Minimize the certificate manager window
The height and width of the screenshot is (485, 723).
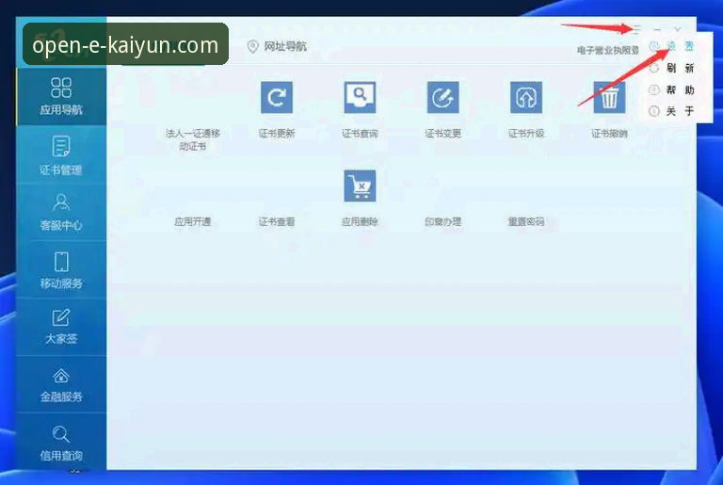[657, 29]
